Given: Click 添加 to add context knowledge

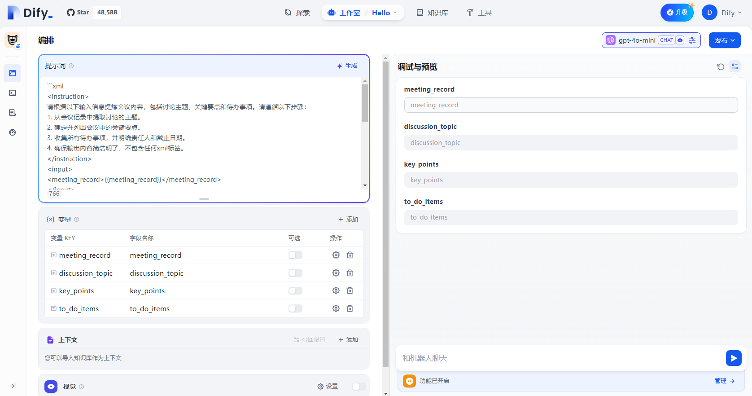Looking at the screenshot, I should tap(348, 340).
